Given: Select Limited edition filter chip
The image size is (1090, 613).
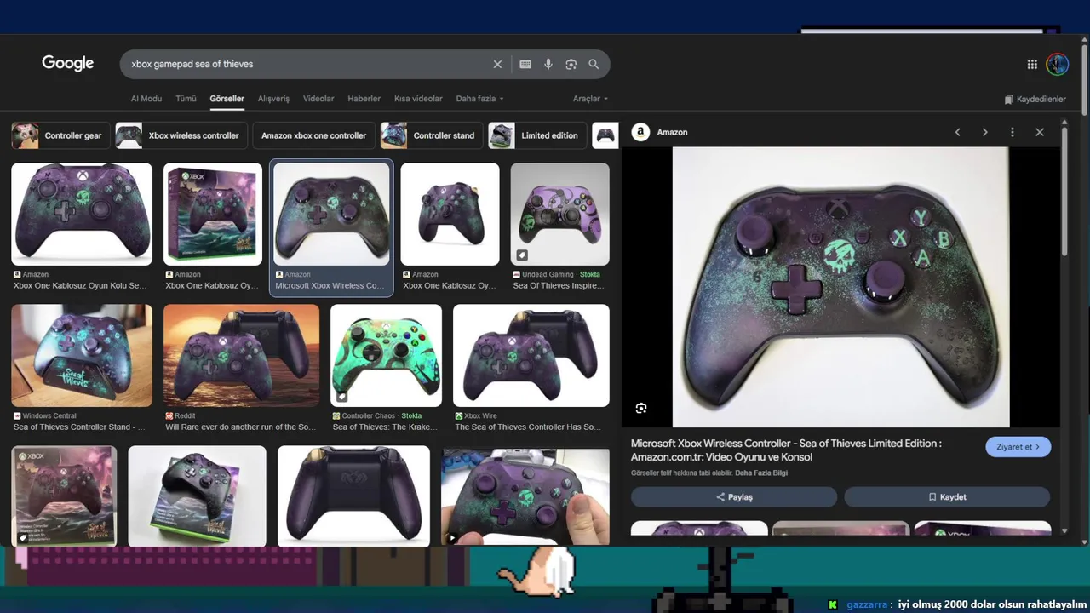Looking at the screenshot, I should point(537,135).
